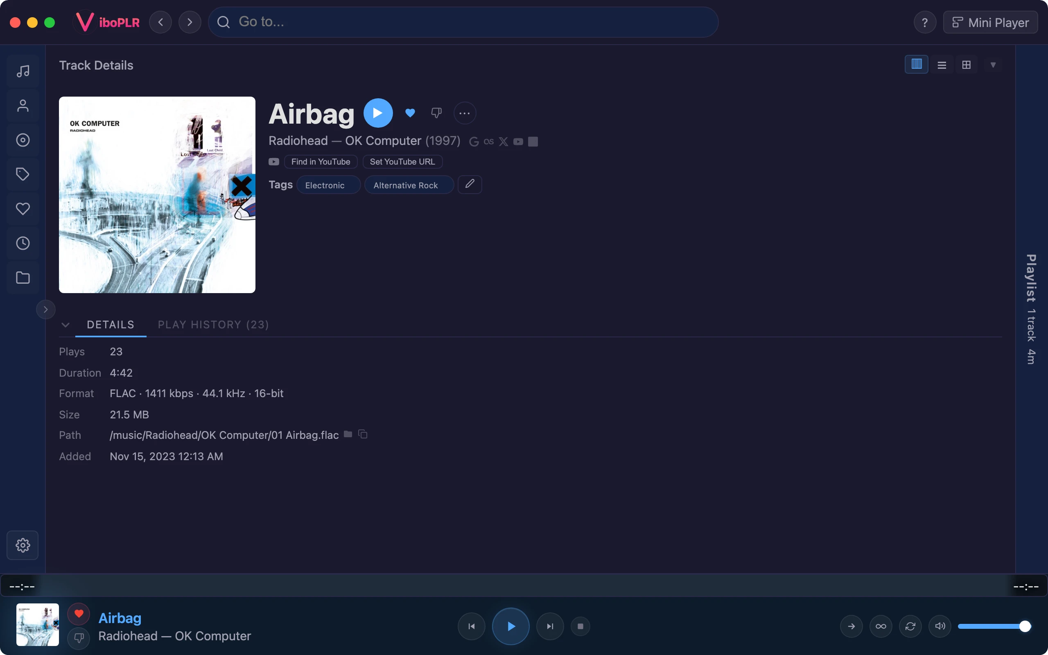The image size is (1048, 655).
Task: Switch to the Details tab
Action: [x=111, y=325]
